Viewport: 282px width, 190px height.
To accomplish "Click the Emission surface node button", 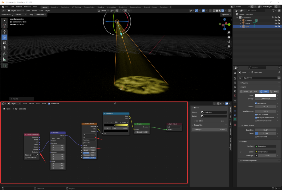I will [266, 146].
